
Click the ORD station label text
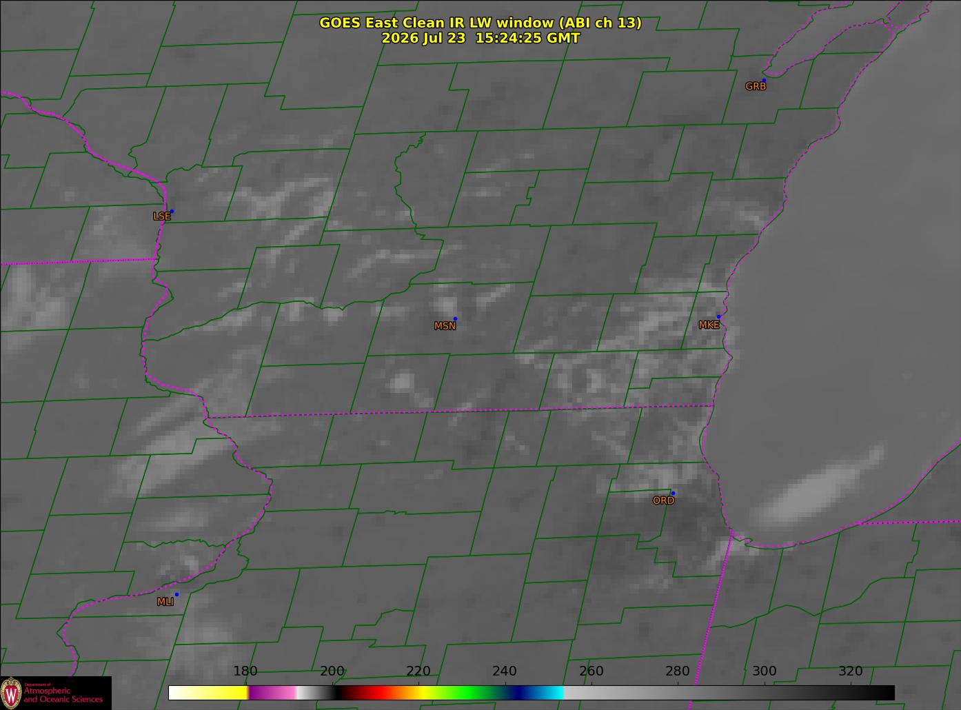[x=663, y=501]
